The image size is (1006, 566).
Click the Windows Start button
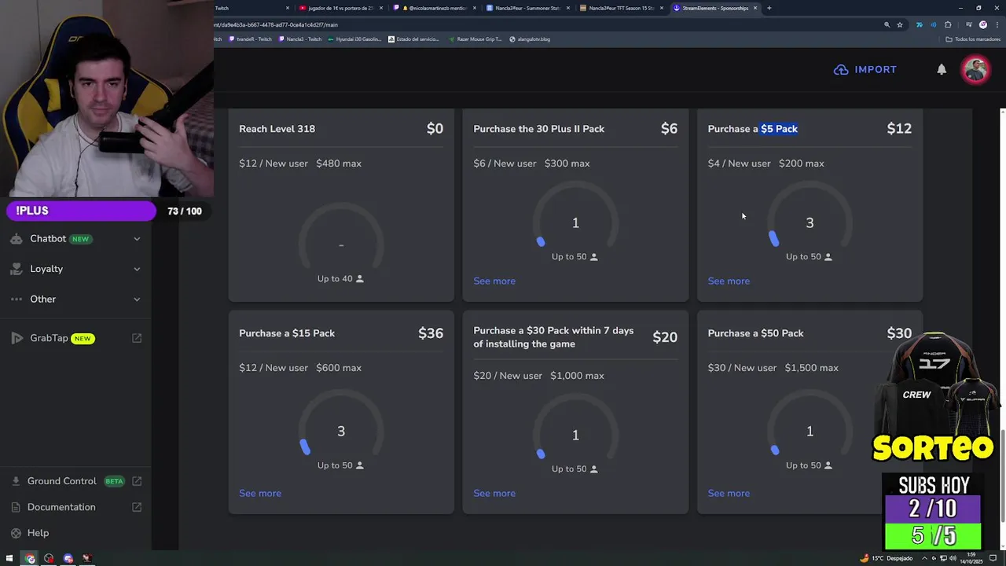click(x=10, y=558)
